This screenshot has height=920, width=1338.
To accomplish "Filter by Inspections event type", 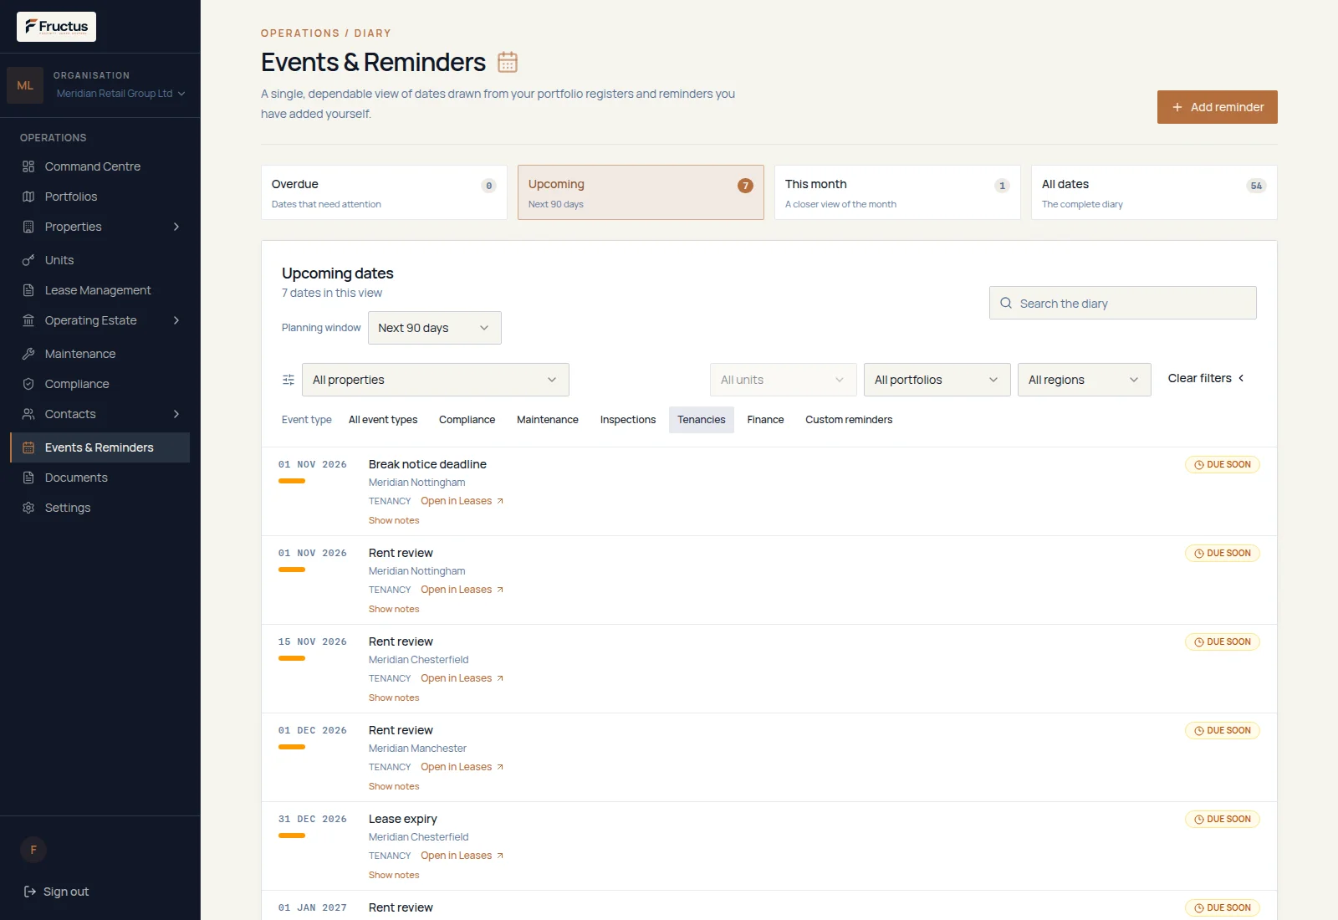I will [x=628, y=420].
